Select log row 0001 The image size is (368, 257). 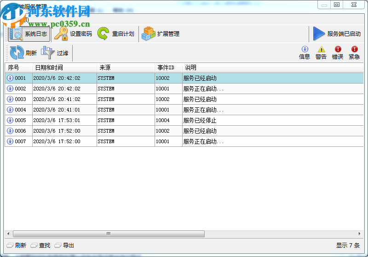click(184, 78)
